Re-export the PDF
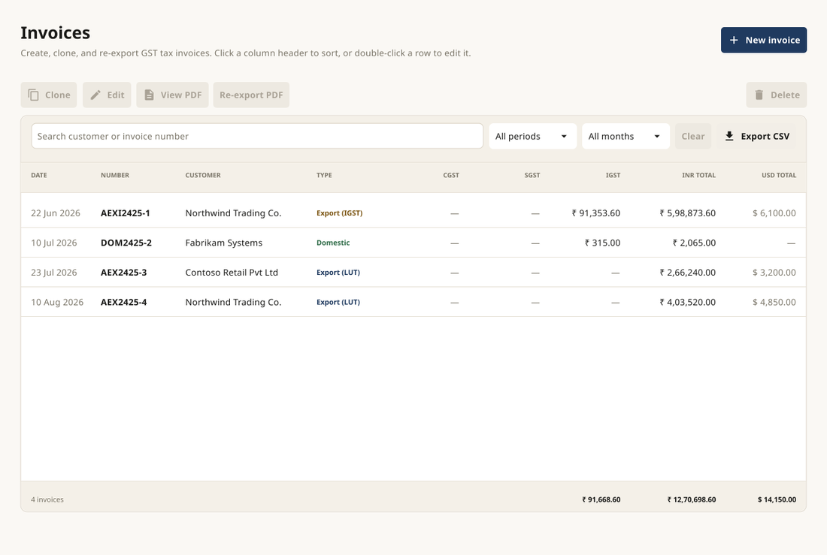The image size is (827, 555). [251, 95]
